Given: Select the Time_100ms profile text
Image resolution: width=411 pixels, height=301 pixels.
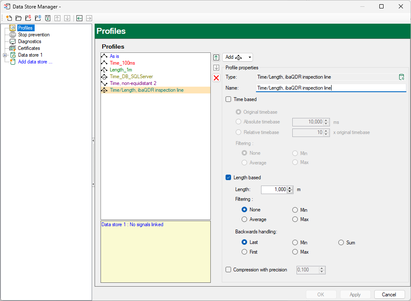Looking at the screenshot, I should (x=122, y=63).
